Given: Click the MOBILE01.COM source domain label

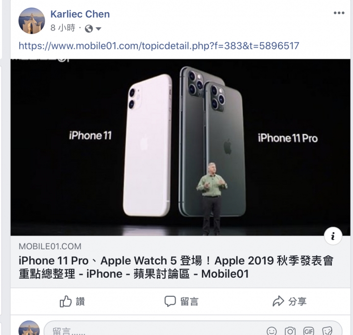Looking at the screenshot, I should [50, 246].
